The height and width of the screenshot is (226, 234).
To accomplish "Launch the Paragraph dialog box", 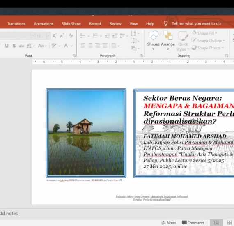I will [x=141, y=56].
